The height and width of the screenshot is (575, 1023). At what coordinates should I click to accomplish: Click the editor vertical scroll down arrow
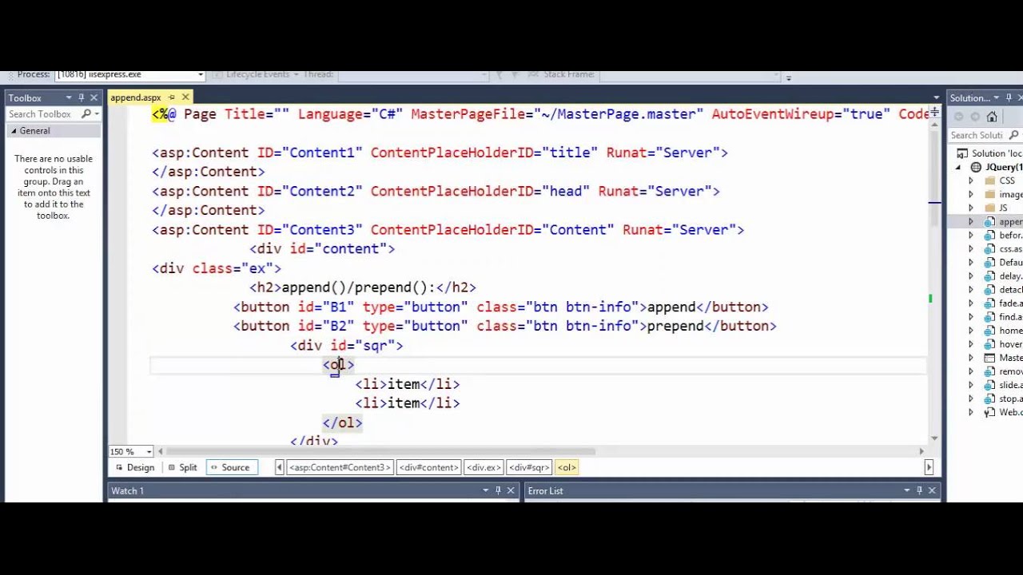point(935,438)
